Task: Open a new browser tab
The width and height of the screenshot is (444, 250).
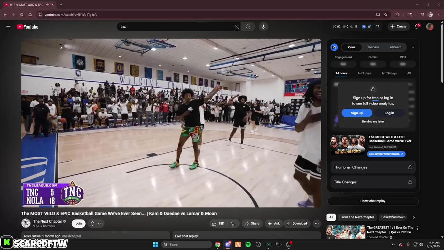Action: click(x=61, y=5)
